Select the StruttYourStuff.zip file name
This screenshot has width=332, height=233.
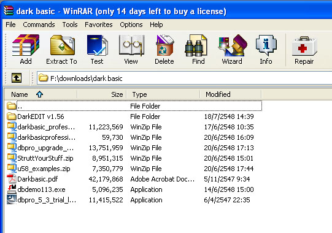[45, 158]
